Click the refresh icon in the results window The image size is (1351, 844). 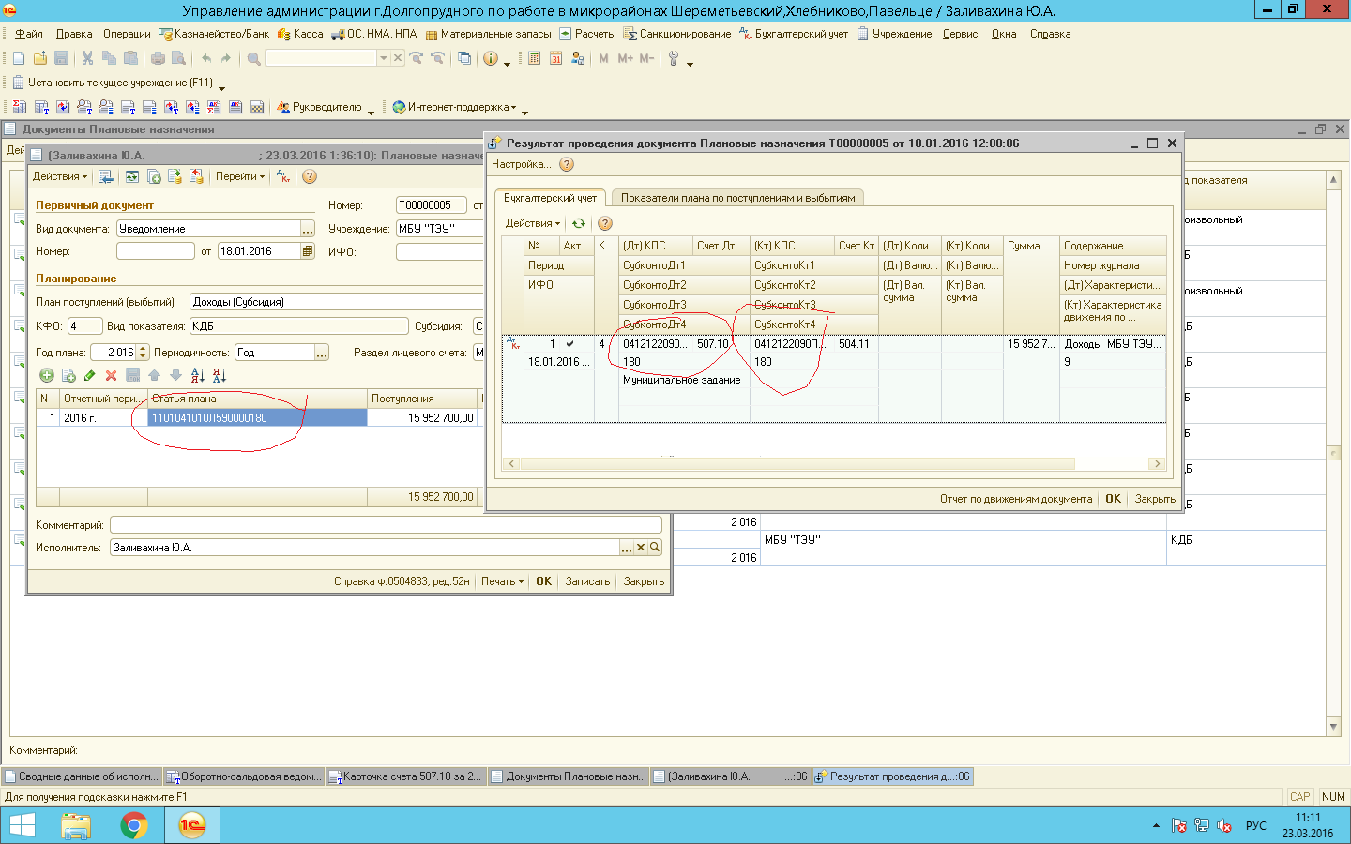[x=579, y=223]
